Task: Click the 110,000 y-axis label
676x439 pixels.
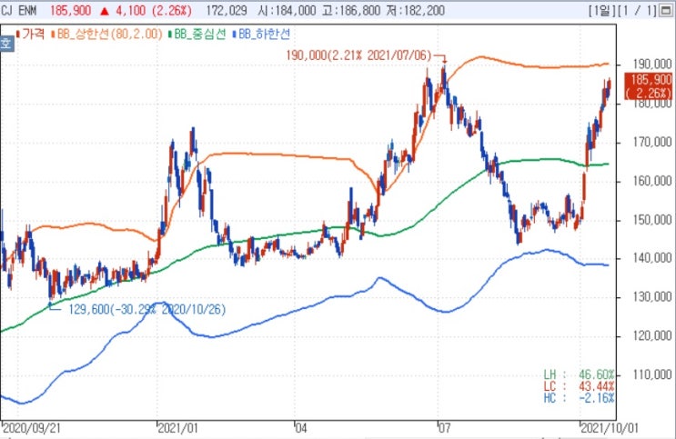Action: [652, 374]
